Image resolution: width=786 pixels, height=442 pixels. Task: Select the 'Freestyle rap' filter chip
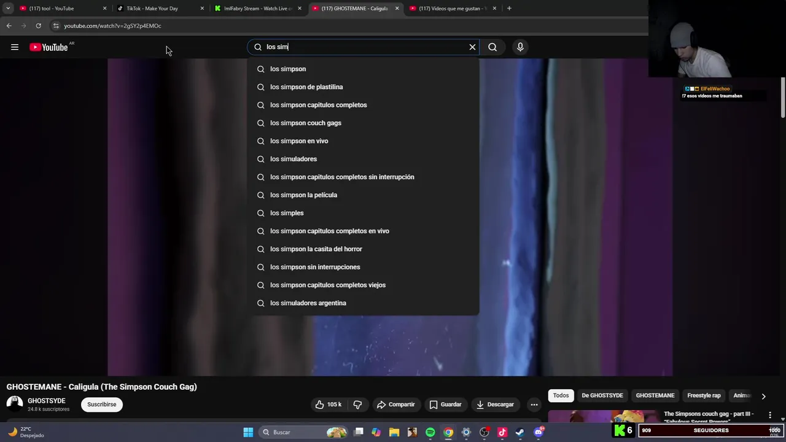(704, 395)
